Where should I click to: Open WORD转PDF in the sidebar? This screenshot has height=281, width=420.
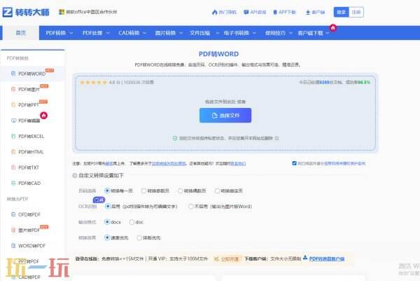[x=32, y=245]
